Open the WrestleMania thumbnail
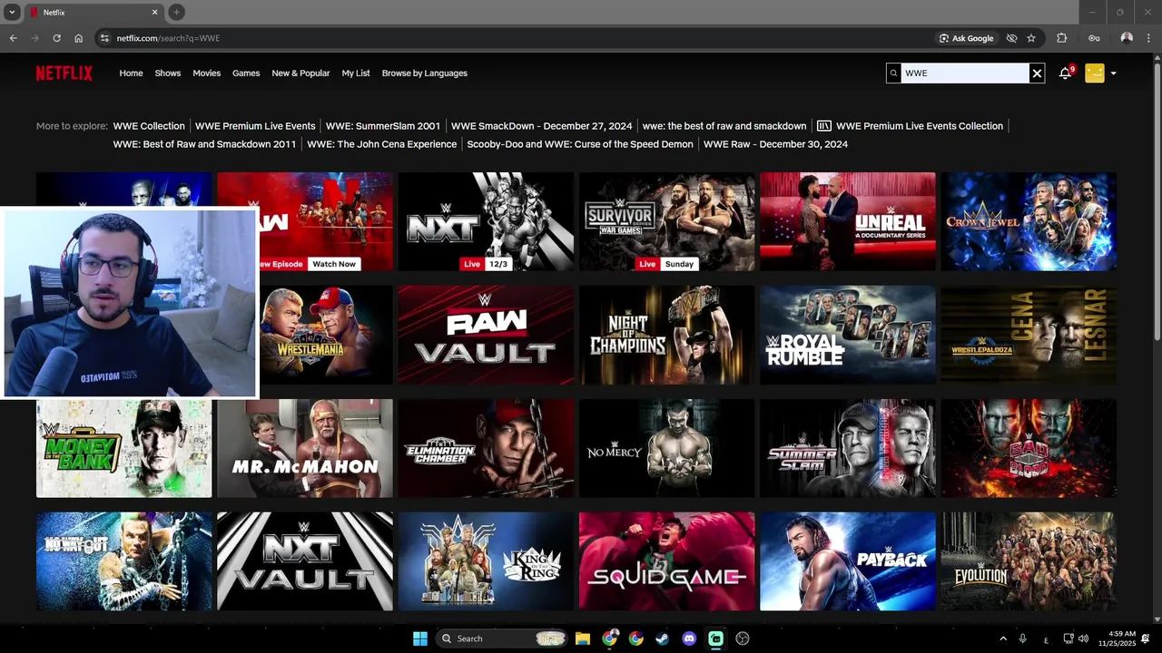Image resolution: width=1162 pixels, height=653 pixels. pyautogui.click(x=327, y=335)
